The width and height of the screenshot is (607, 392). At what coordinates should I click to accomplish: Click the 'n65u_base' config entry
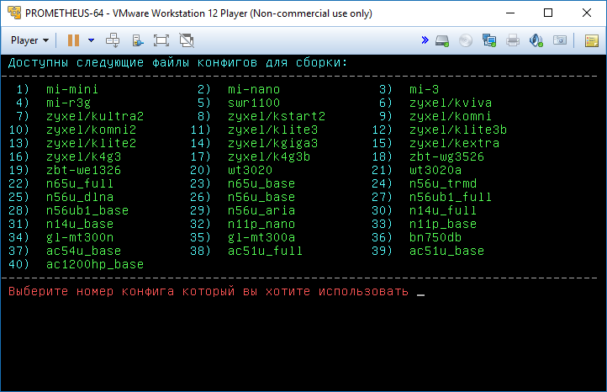coord(261,183)
